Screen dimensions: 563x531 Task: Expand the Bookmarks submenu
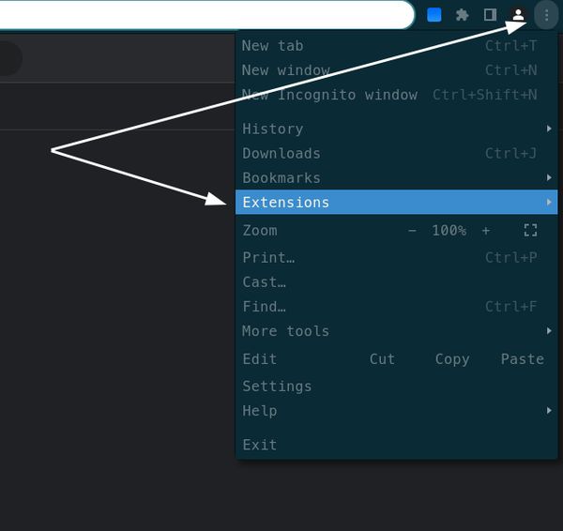tap(396, 177)
